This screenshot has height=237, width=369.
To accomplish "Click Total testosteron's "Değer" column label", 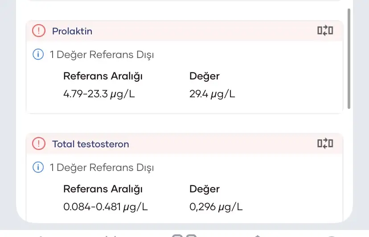I will pos(205,189).
